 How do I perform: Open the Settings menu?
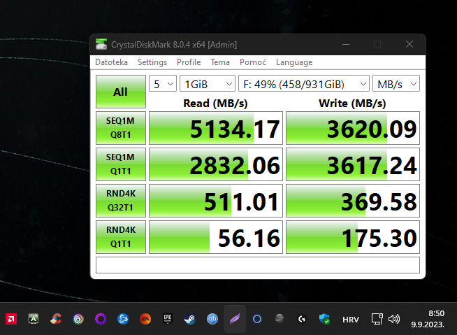152,62
